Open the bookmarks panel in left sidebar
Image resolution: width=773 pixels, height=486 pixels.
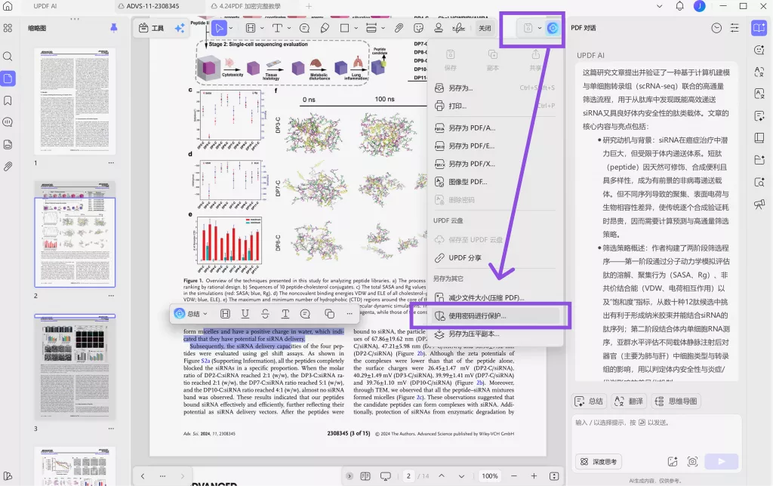8,100
